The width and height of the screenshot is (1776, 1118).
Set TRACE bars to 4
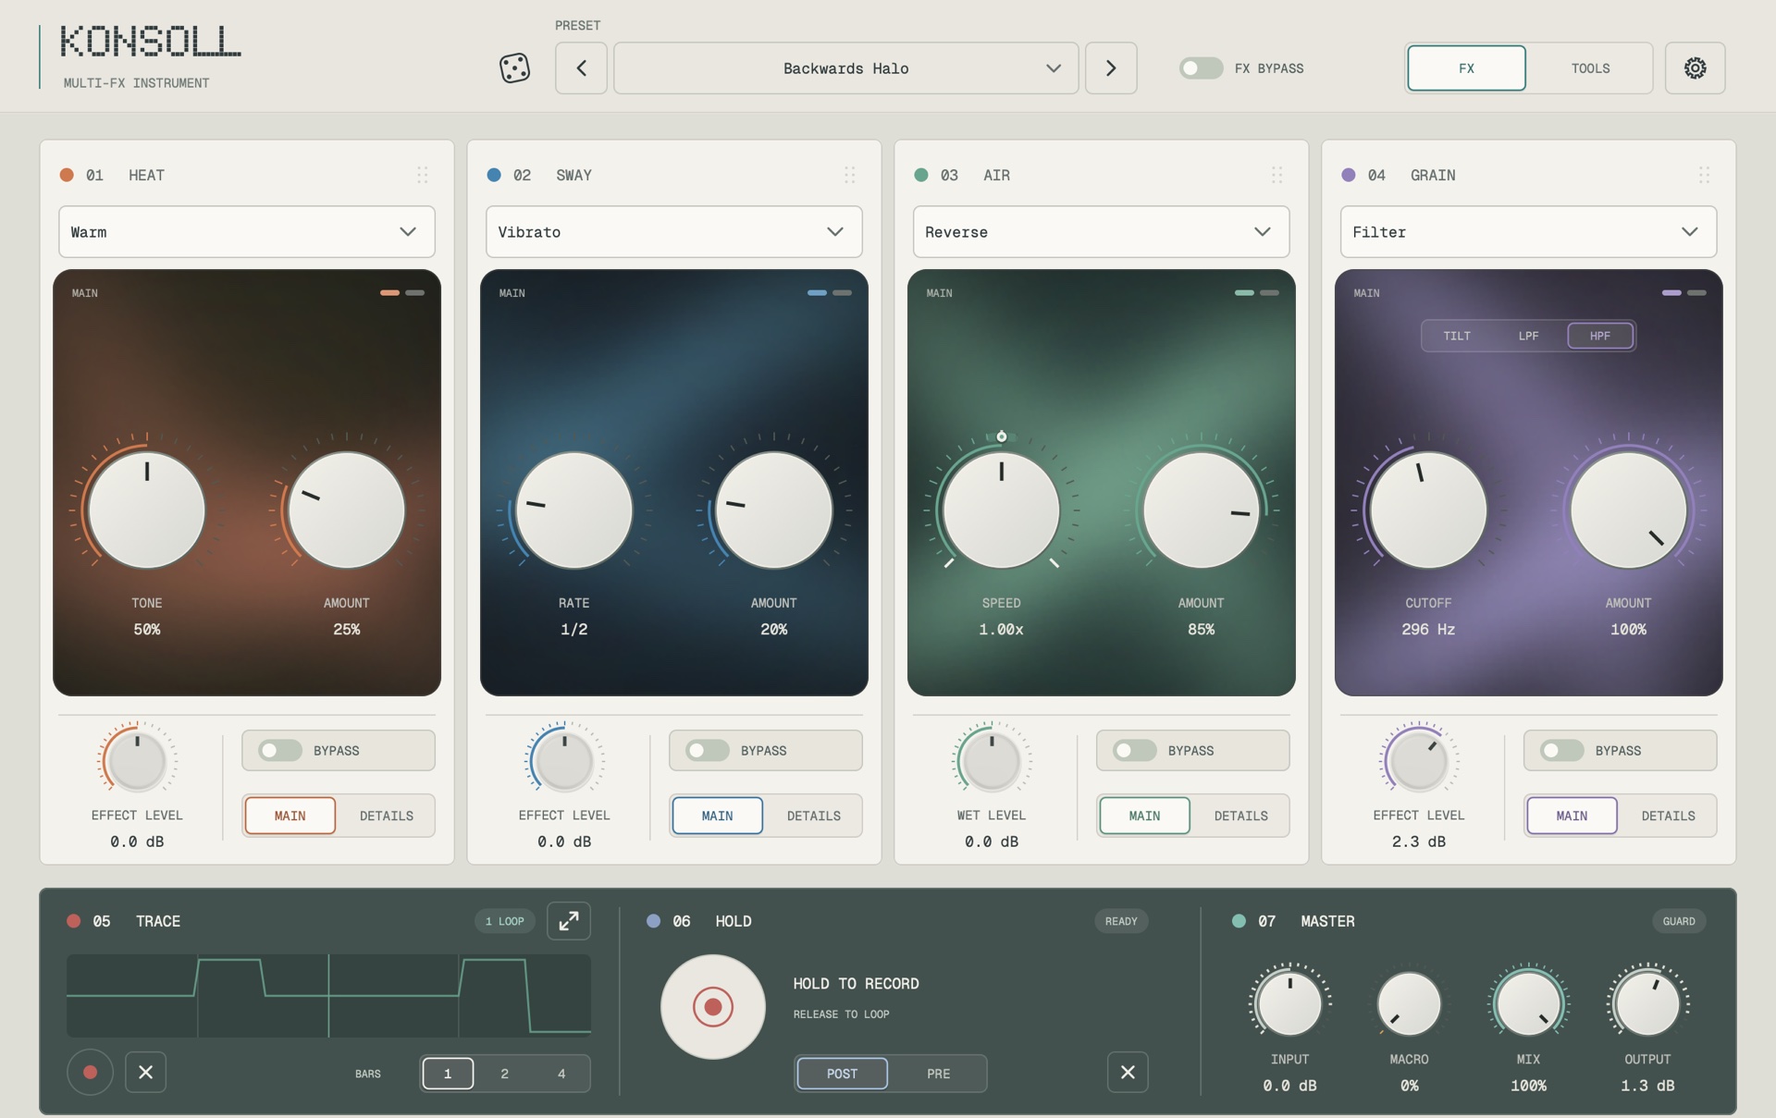coord(561,1074)
